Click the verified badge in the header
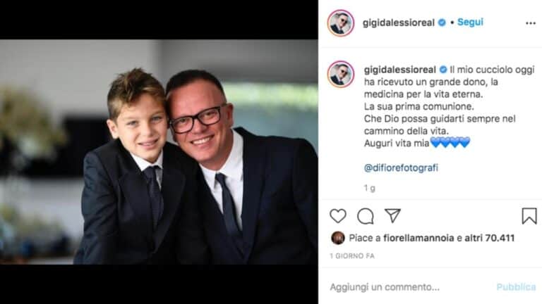This screenshot has width=542, height=304. click(442, 23)
